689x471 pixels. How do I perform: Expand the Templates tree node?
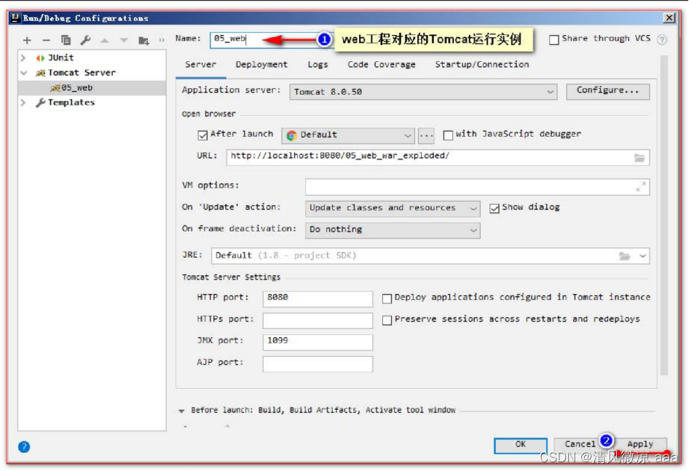tap(23, 103)
